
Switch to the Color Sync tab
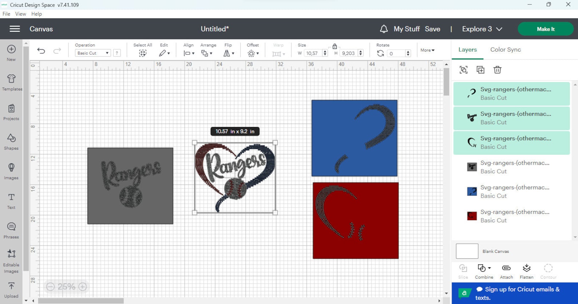[x=505, y=50]
